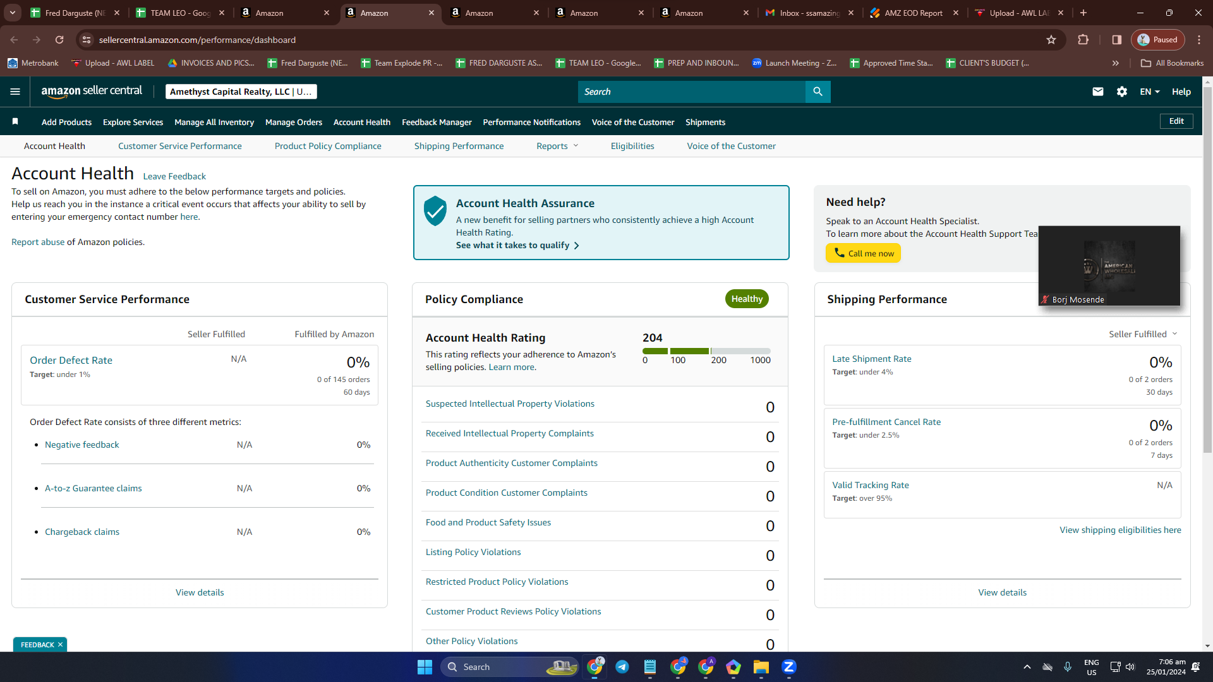The image size is (1213, 682).
Task: Open the Late Shipment Rate link
Action: (872, 359)
